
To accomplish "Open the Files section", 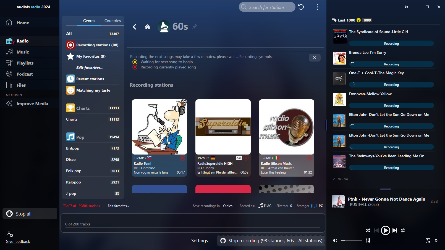I will click(30, 85).
